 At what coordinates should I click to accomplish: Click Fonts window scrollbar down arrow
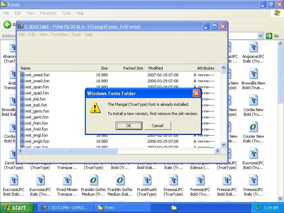(x=280, y=198)
